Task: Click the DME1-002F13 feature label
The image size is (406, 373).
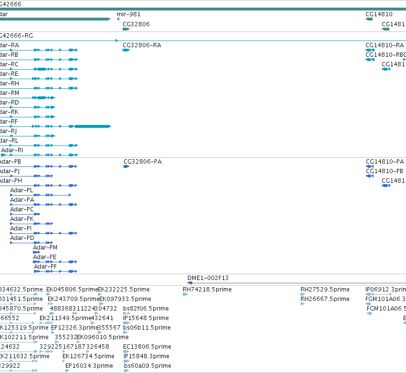Action: pyautogui.click(x=208, y=278)
